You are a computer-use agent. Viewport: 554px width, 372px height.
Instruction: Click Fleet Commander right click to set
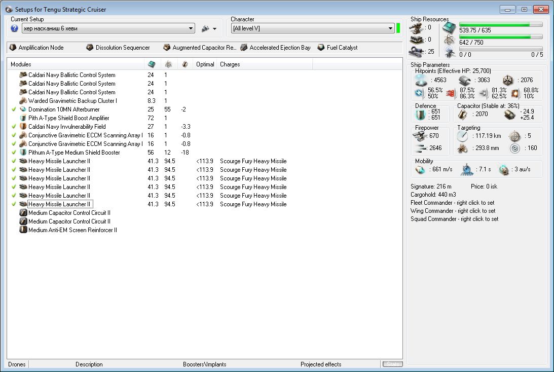point(452,203)
